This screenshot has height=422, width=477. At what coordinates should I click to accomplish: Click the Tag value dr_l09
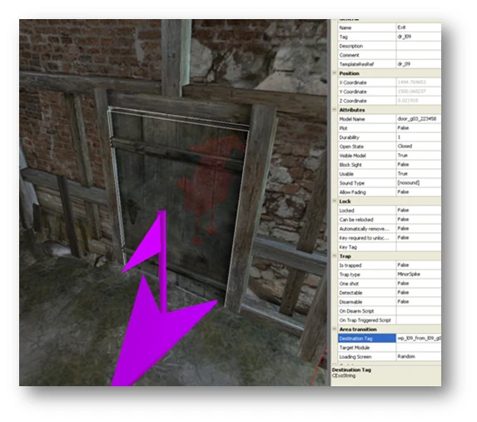(419, 37)
